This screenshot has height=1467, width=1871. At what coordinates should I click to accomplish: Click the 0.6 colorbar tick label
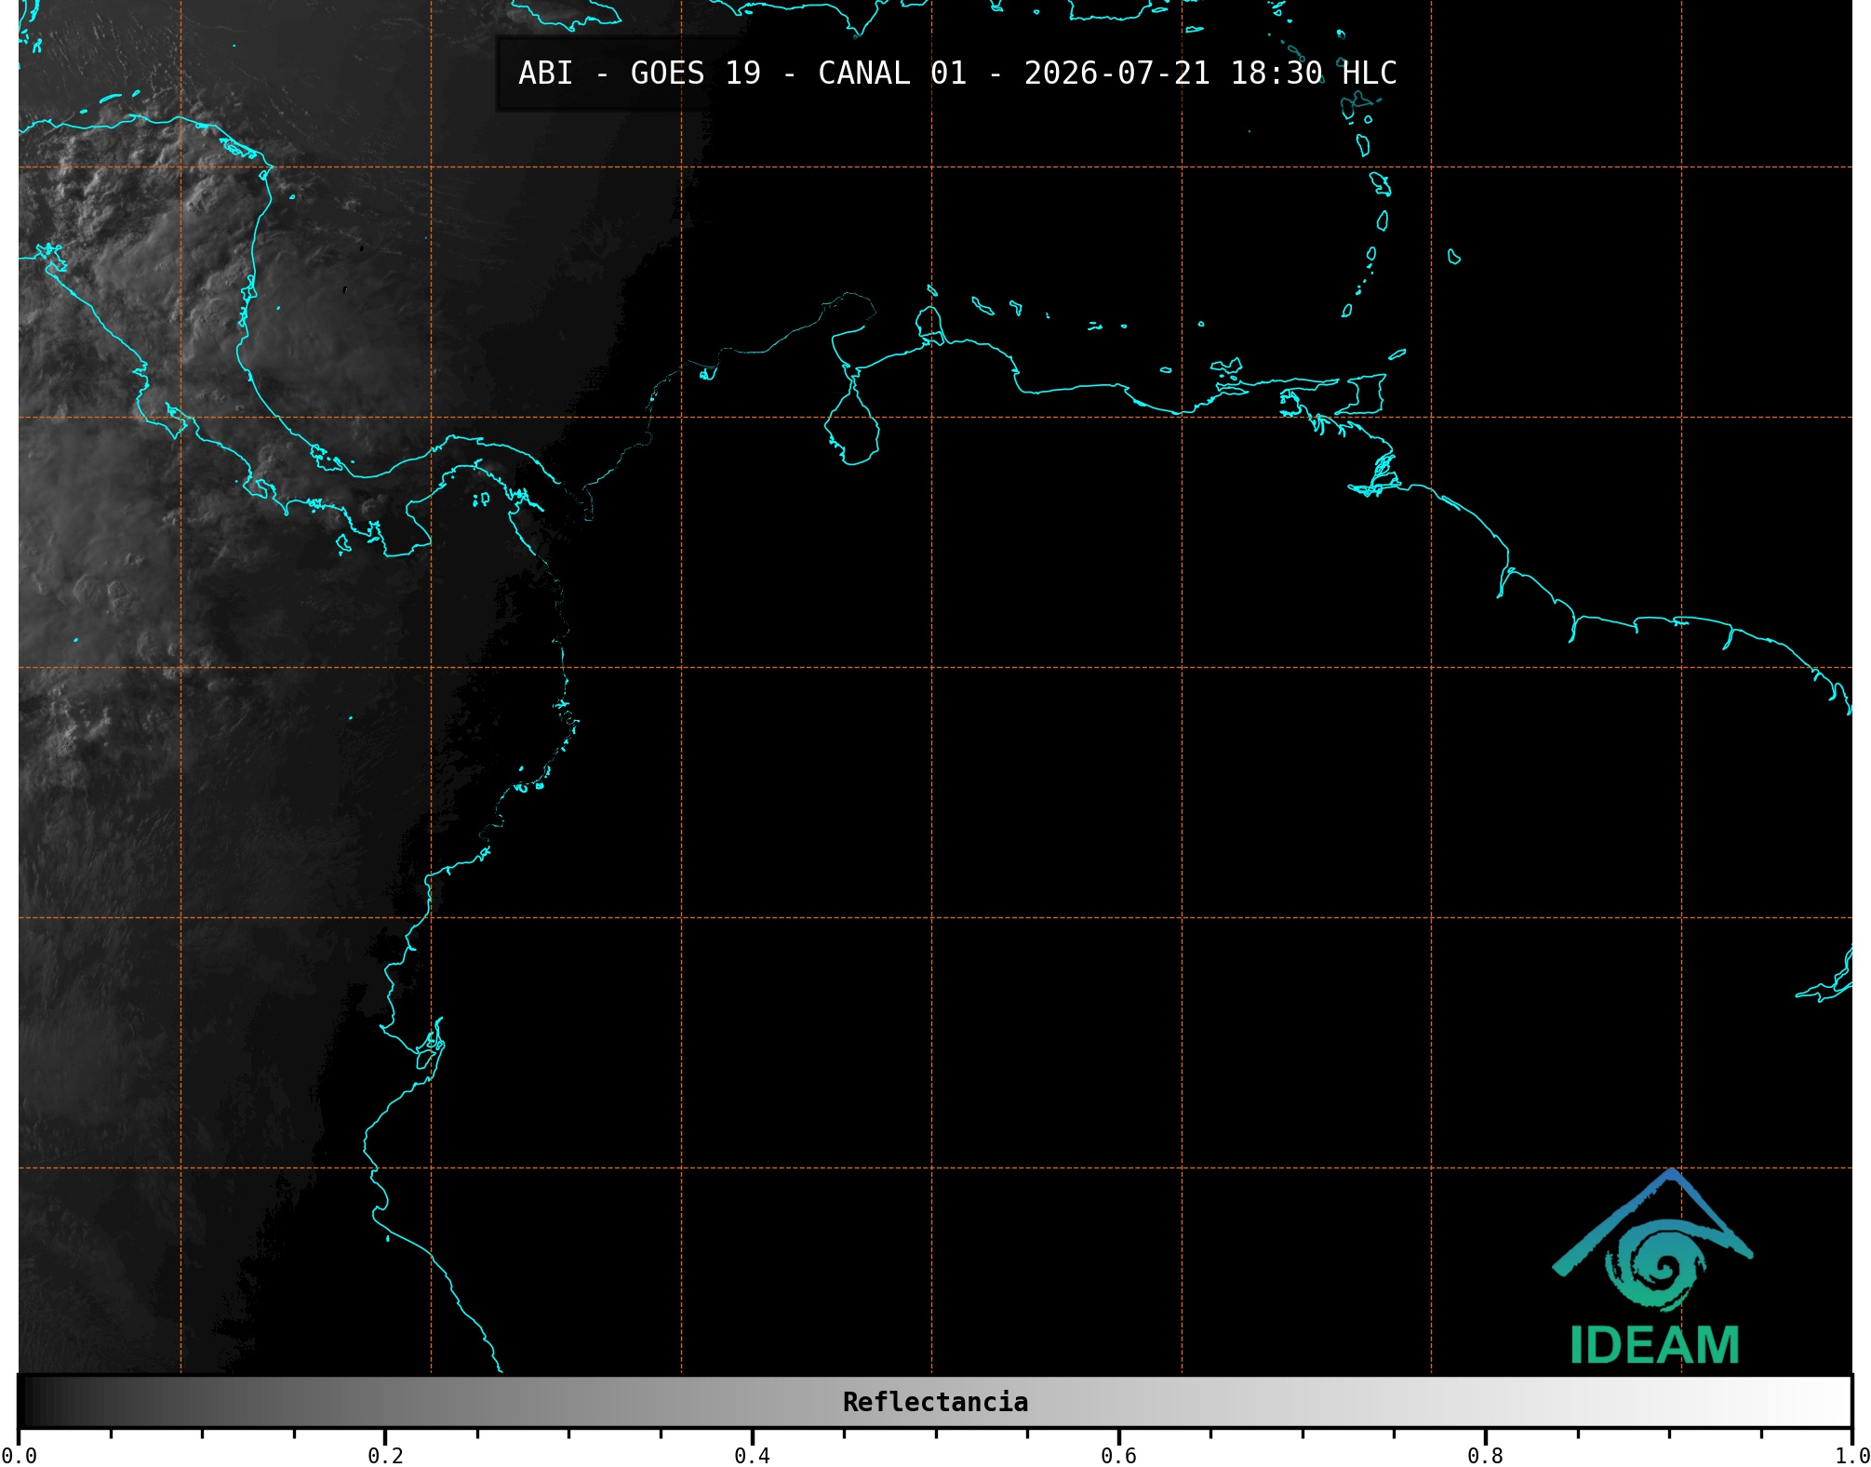click(x=1118, y=1455)
